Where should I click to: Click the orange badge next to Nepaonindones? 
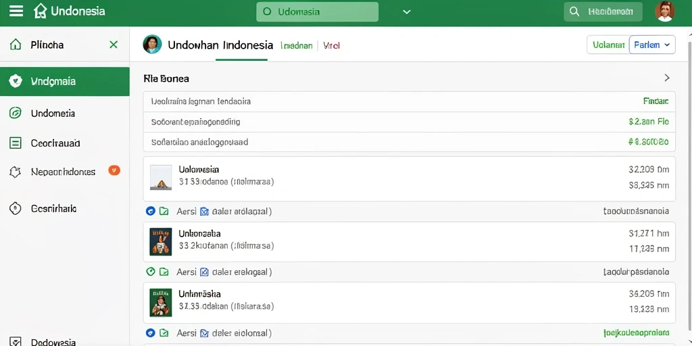coord(114,170)
